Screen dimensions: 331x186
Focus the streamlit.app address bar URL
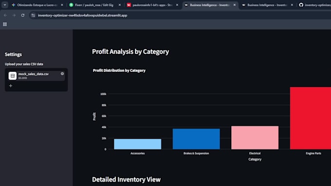(x=83, y=16)
